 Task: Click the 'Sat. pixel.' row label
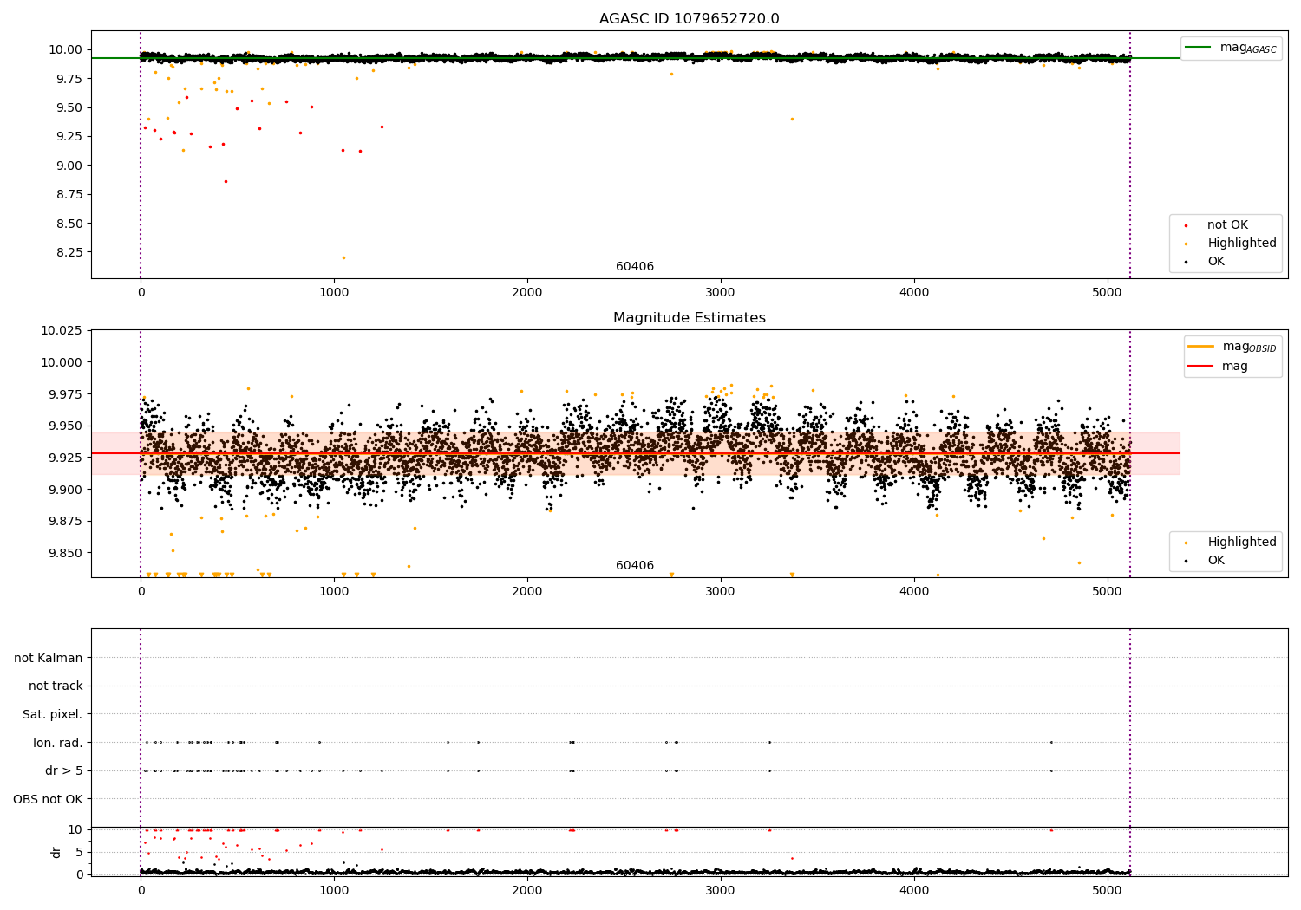(x=53, y=714)
